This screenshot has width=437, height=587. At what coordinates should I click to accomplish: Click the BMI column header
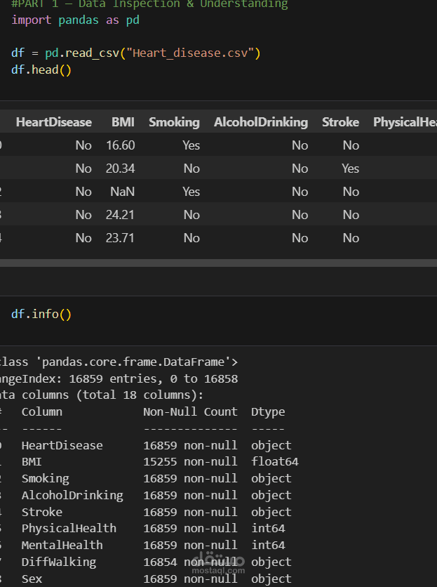[123, 122]
